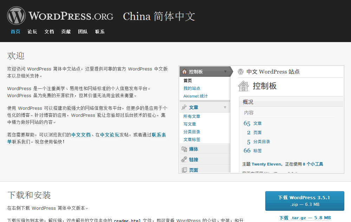Viewport: 351px width, 222px height.
Task: Click the media icon beside 媒体
Action: 184,149
